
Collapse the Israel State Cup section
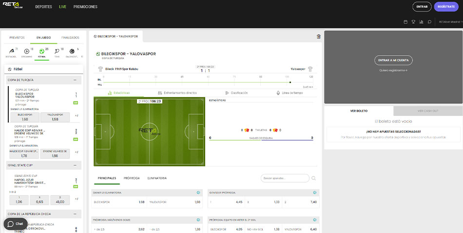(75, 165)
